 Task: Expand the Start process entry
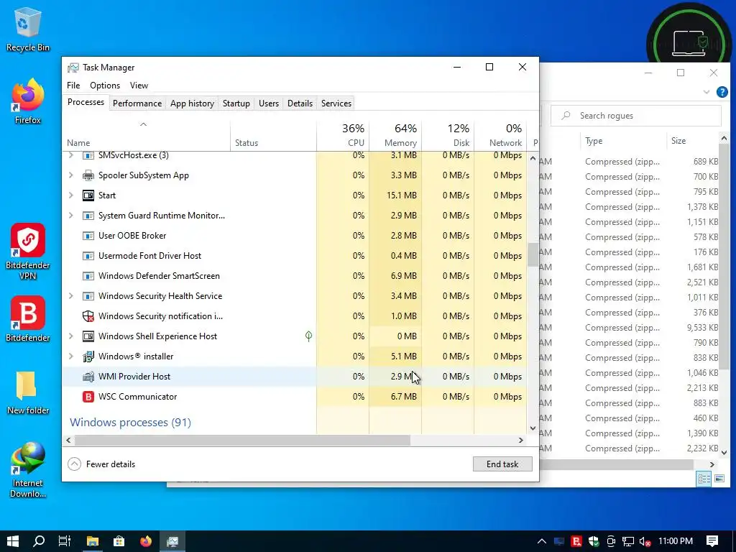(71, 195)
